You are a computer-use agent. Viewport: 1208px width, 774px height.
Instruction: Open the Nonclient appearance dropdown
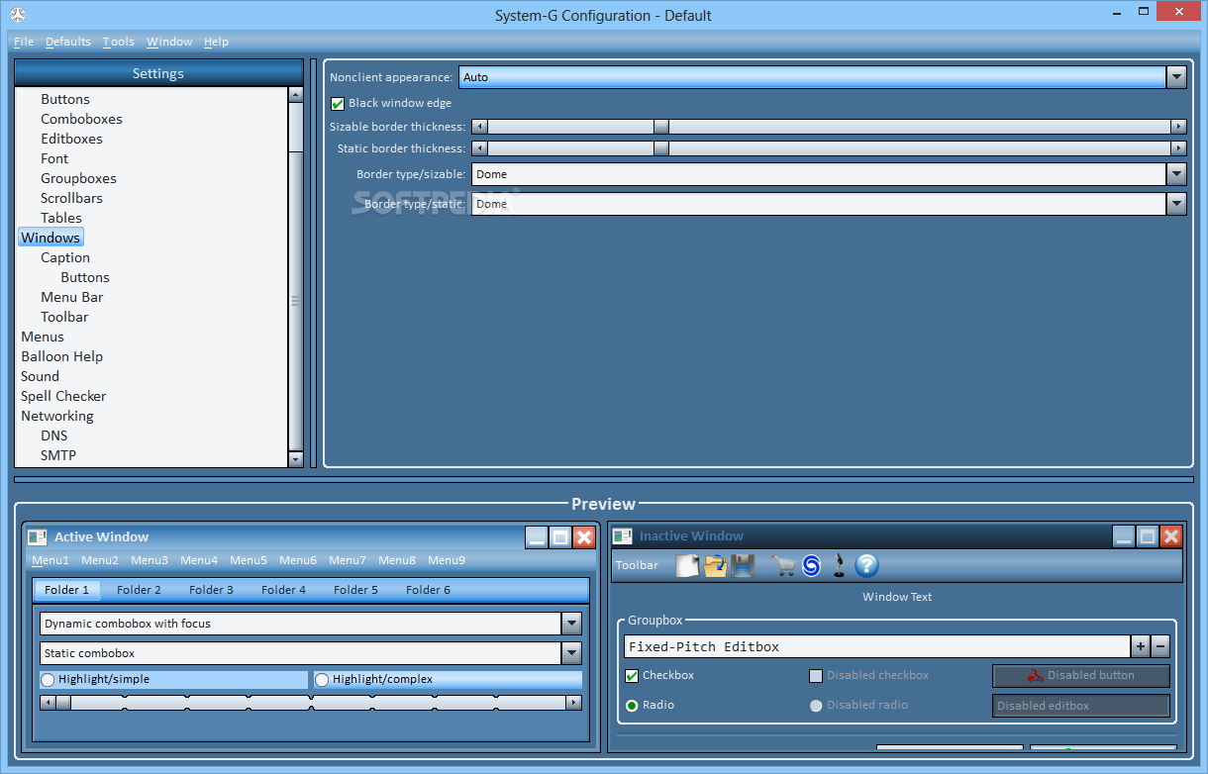[1176, 77]
